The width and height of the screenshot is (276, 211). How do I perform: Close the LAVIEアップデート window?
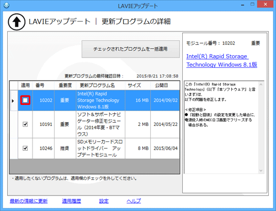(266, 4)
